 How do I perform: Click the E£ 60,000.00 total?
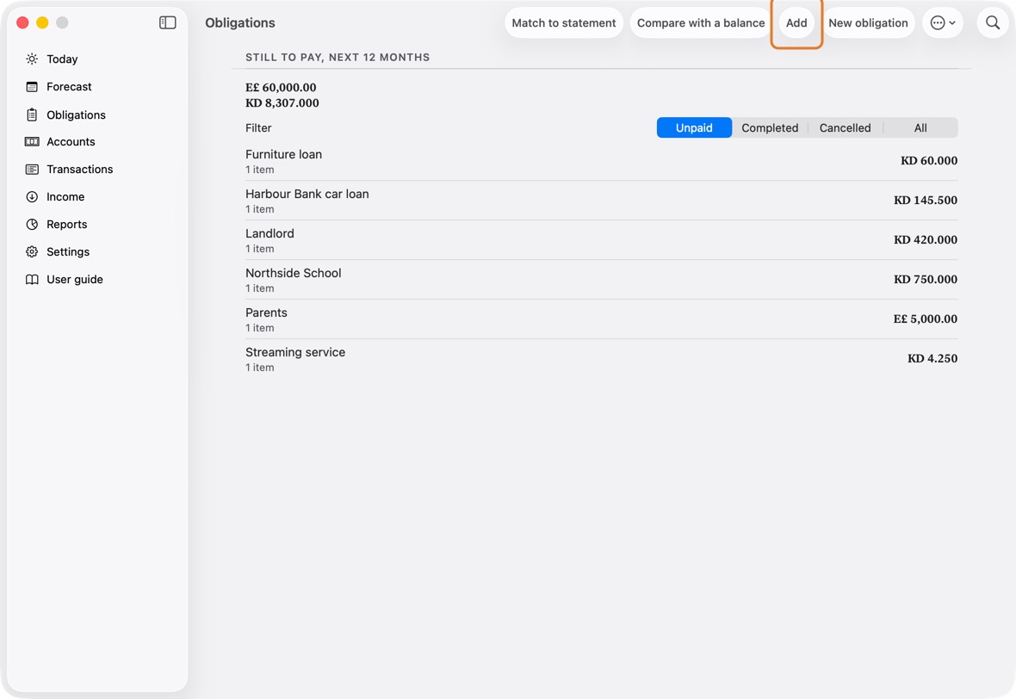(x=281, y=88)
